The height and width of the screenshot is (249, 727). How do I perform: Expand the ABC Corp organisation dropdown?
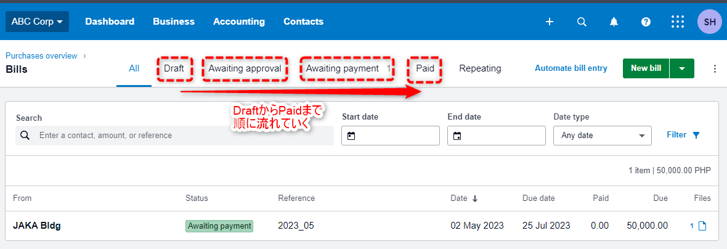(x=37, y=22)
